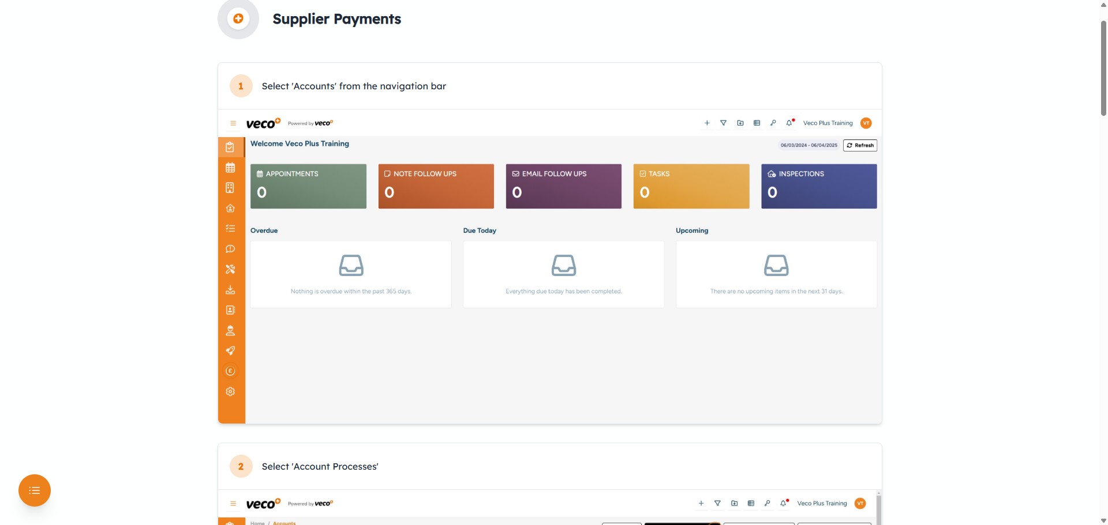This screenshot has height=525, width=1108.
Task: Select the Inspections summary tile
Action: (818, 186)
